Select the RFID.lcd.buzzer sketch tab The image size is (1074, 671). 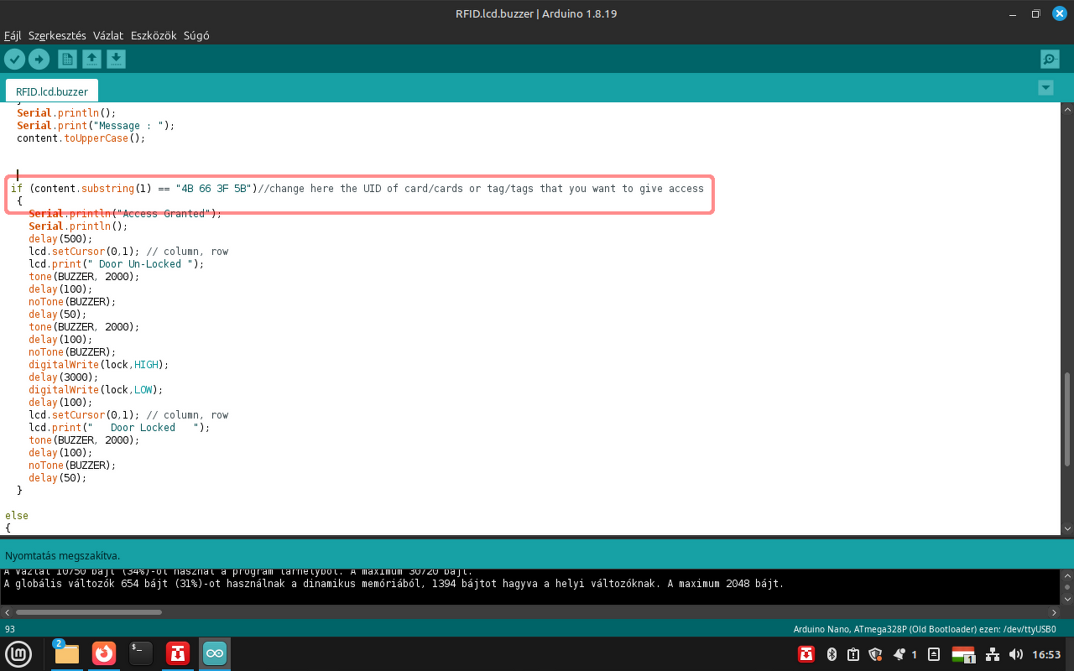52,91
